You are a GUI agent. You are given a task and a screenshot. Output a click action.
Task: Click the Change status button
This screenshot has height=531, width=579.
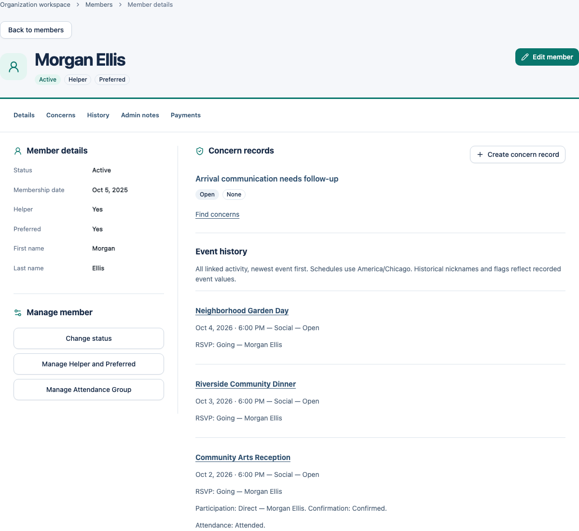click(x=89, y=338)
